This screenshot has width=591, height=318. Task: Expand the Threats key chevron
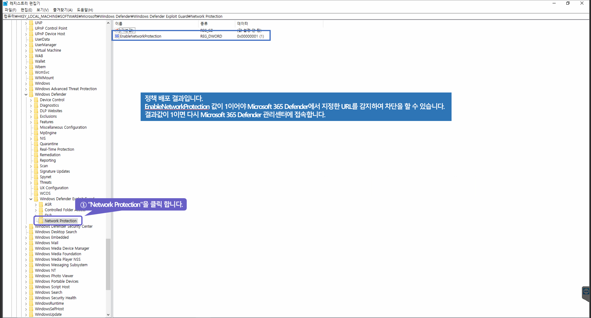[31, 183]
